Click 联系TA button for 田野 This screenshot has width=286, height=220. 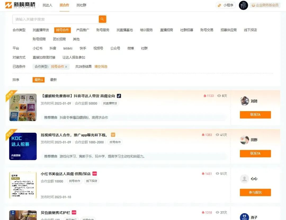pos(255,154)
